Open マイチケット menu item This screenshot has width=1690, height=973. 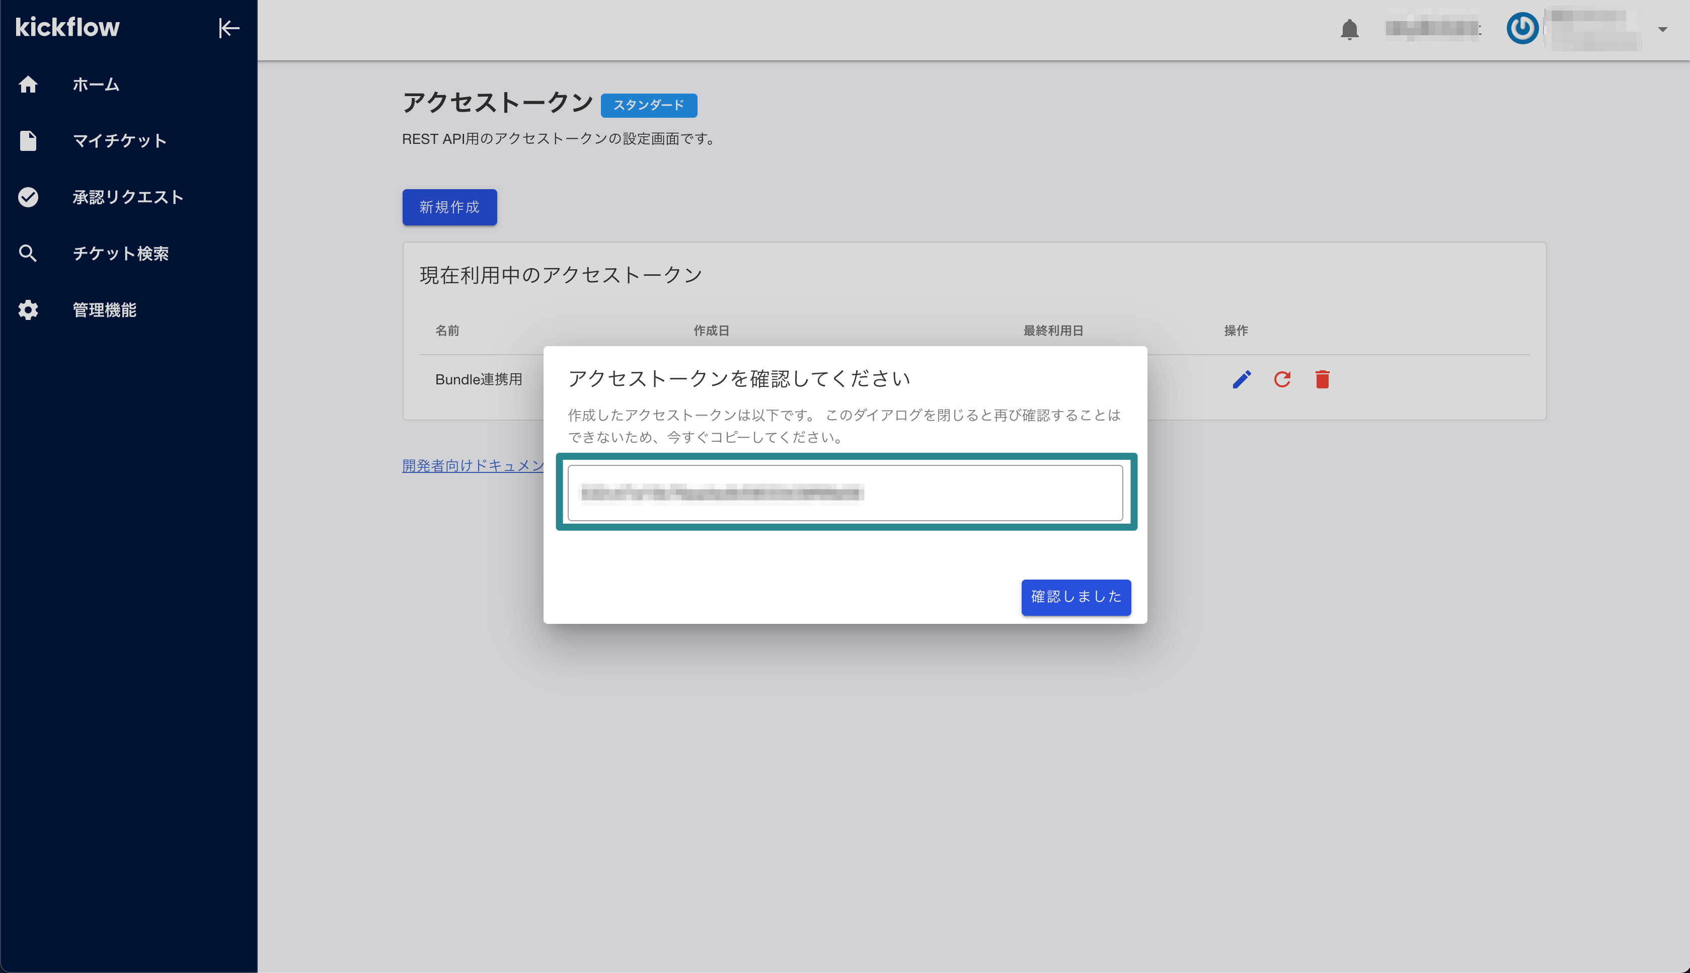pyautogui.click(x=120, y=141)
